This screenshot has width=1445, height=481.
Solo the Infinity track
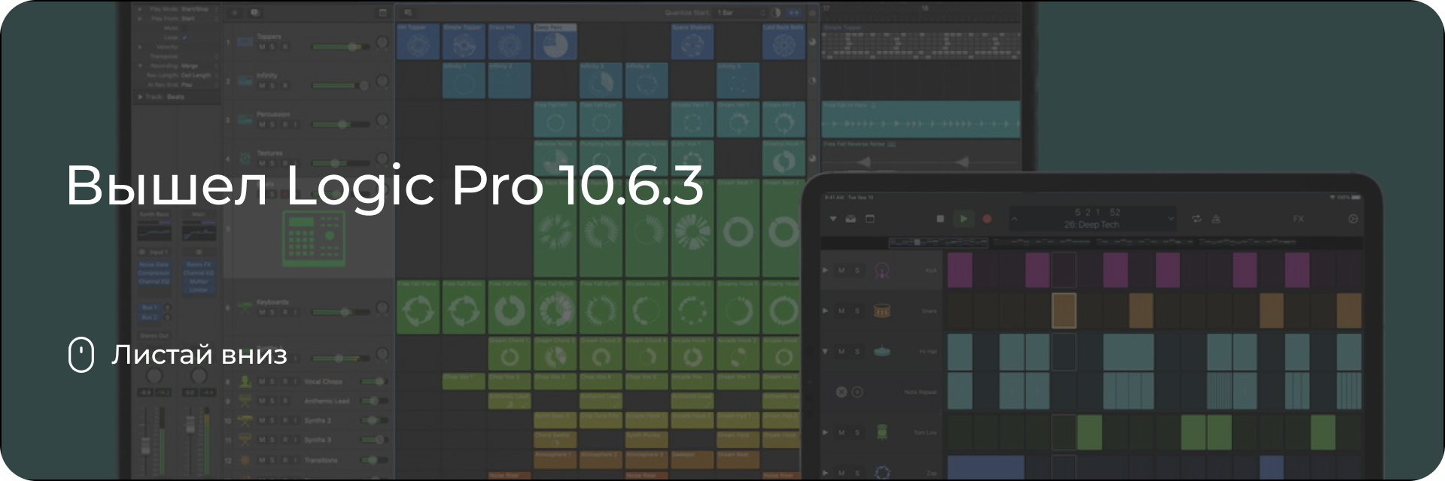[272, 86]
